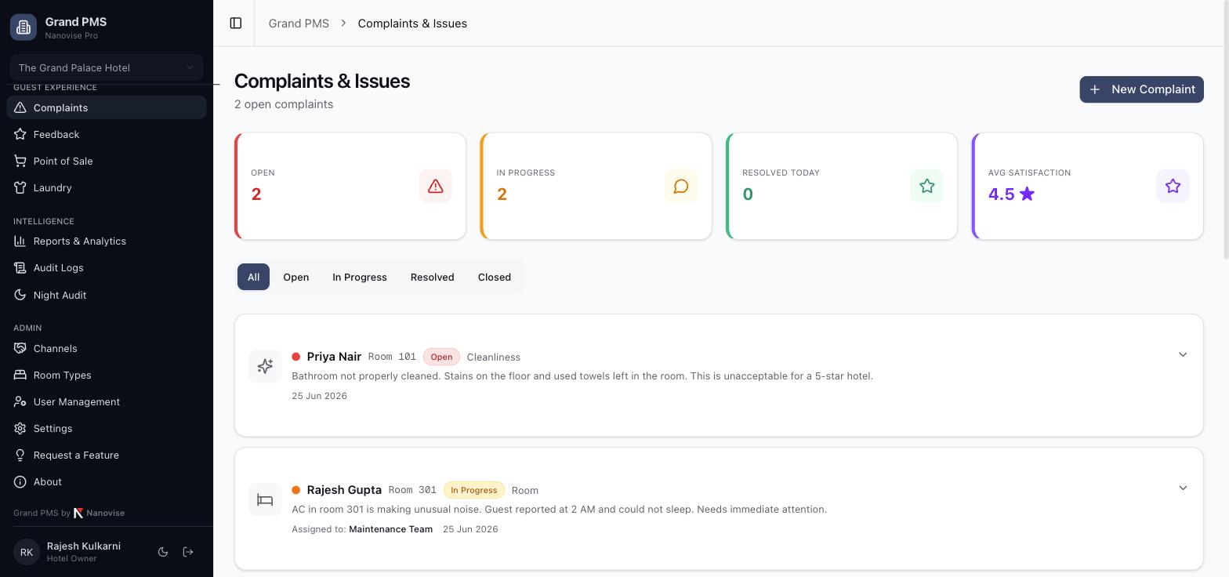This screenshot has height=577, width=1229.
Task: Click the 4.5 average satisfaction value
Action: 1001,194
